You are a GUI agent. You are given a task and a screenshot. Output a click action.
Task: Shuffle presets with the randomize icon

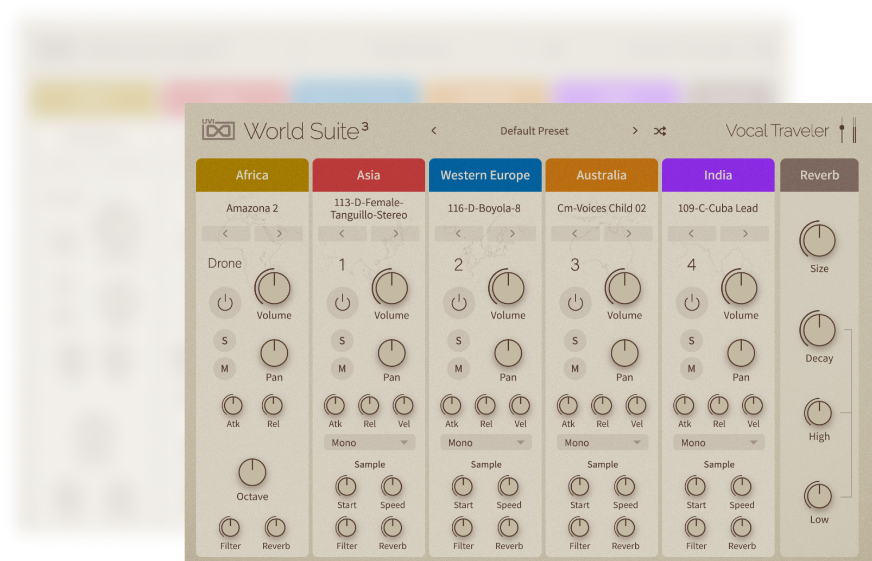point(660,131)
